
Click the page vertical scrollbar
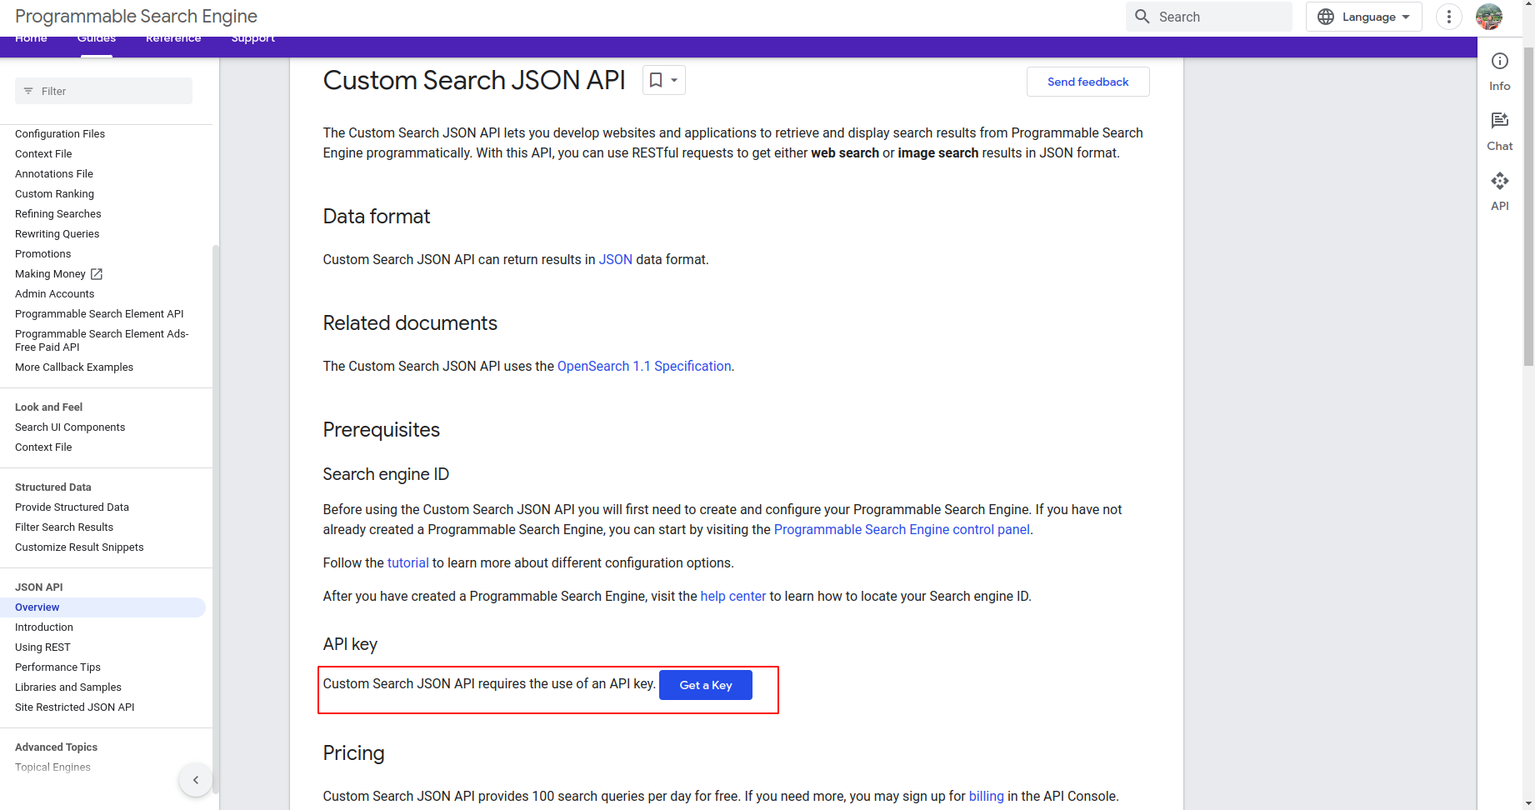tap(1528, 207)
